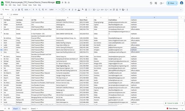This screenshot has width=185, height=111.
Task: Star the document title
Action: tap(63, 2)
